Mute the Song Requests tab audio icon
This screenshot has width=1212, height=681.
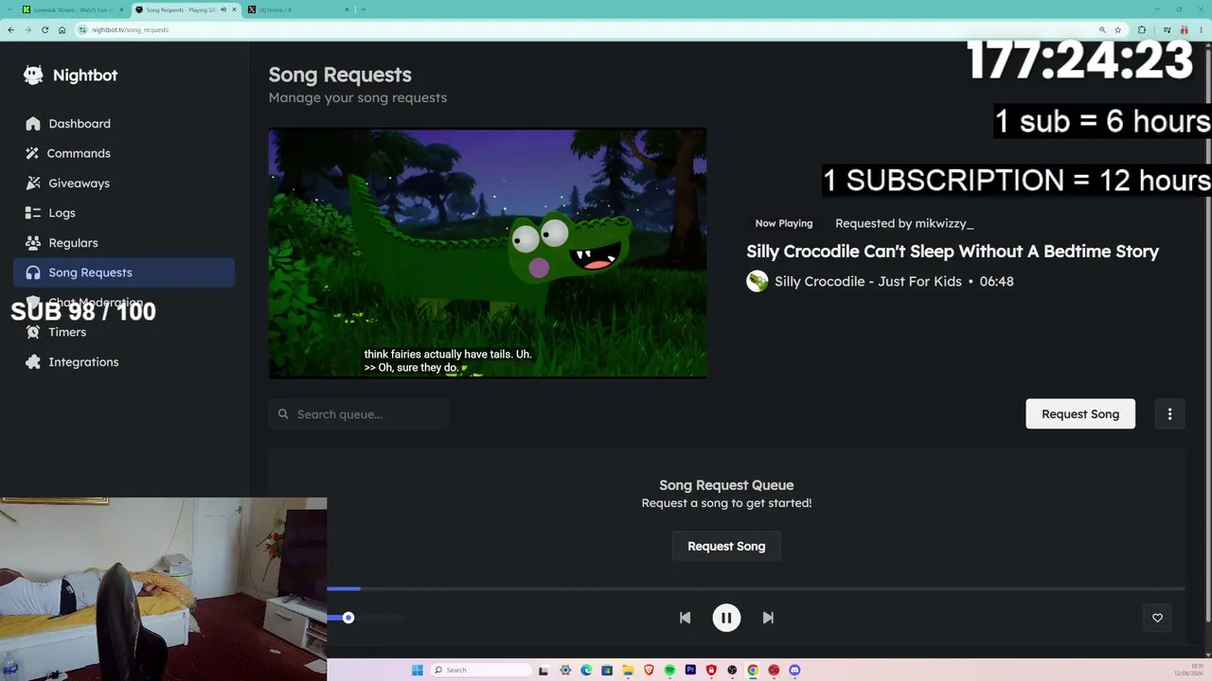(223, 9)
